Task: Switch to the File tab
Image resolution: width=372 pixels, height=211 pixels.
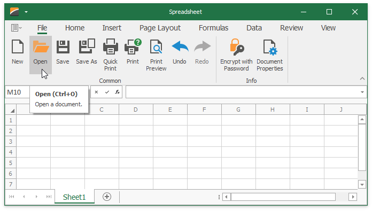Action: point(42,28)
